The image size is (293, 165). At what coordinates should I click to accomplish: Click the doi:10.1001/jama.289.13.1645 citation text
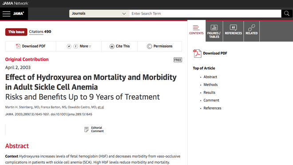click(x=71, y=114)
